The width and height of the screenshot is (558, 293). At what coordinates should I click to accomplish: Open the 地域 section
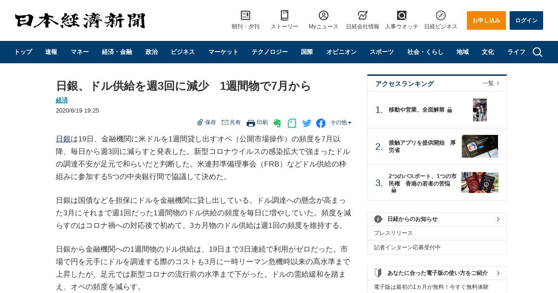click(463, 52)
